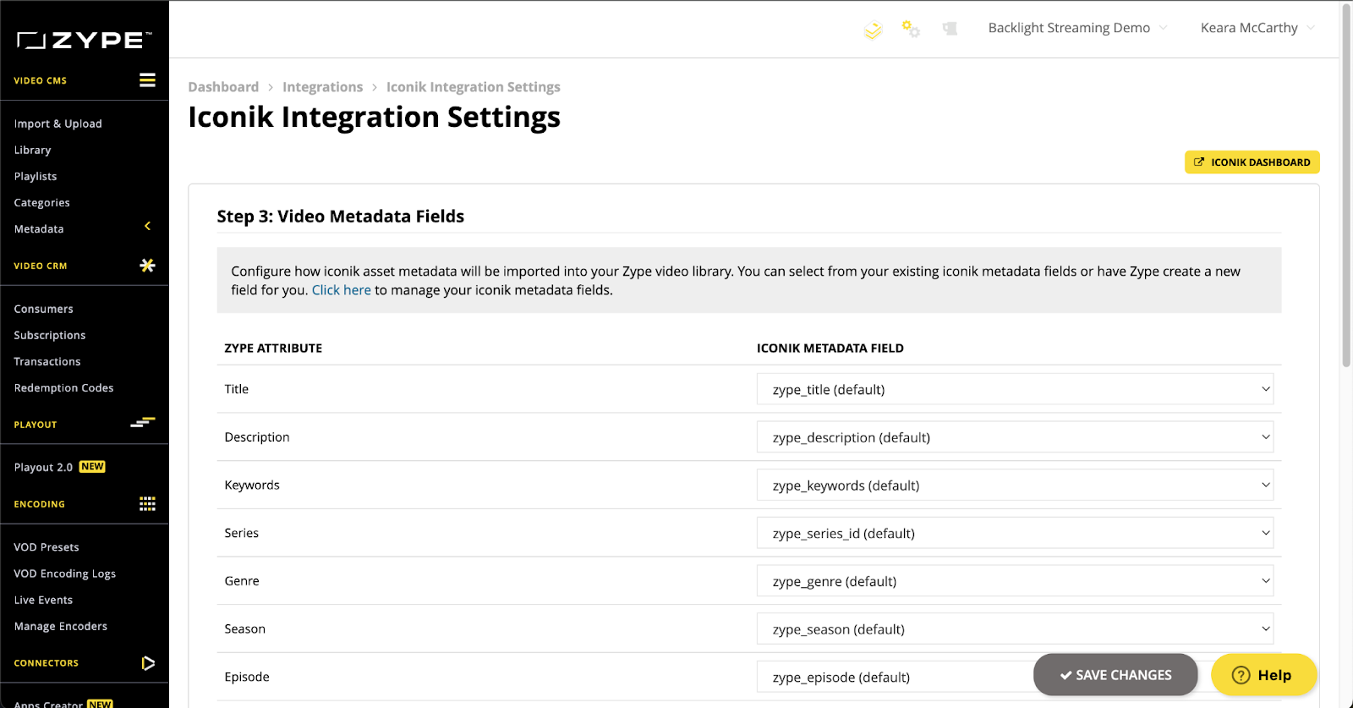Image resolution: width=1353 pixels, height=708 pixels.
Task: Go to Integrations breadcrumb
Action: (322, 87)
